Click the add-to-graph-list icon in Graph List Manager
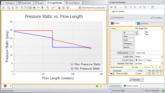The image size is (165, 93). pos(111,7)
